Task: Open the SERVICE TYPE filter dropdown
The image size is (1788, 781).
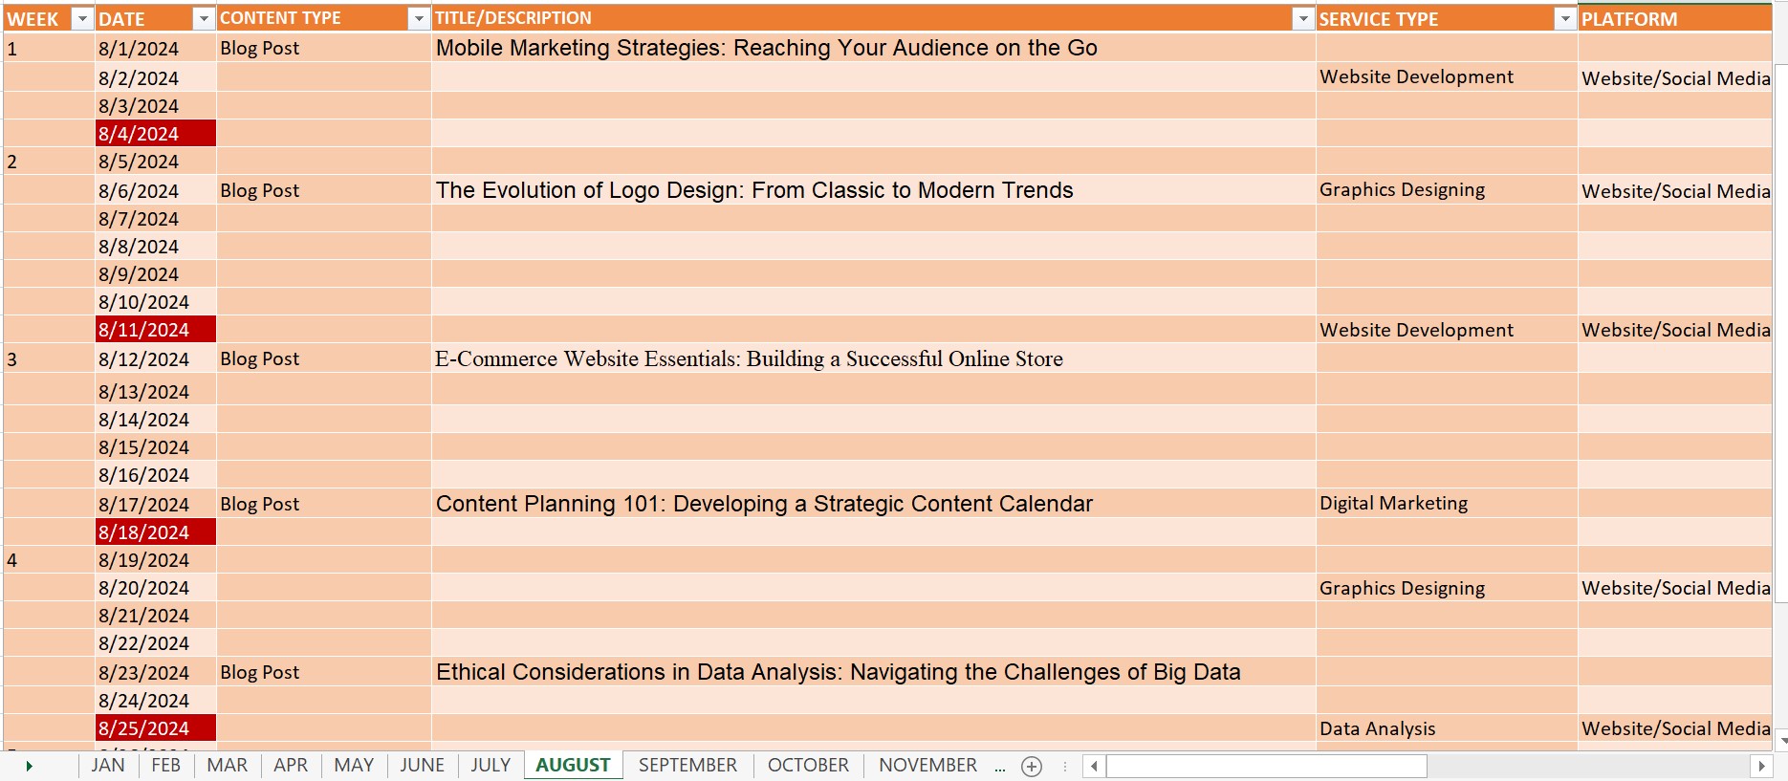Action: tap(1564, 19)
